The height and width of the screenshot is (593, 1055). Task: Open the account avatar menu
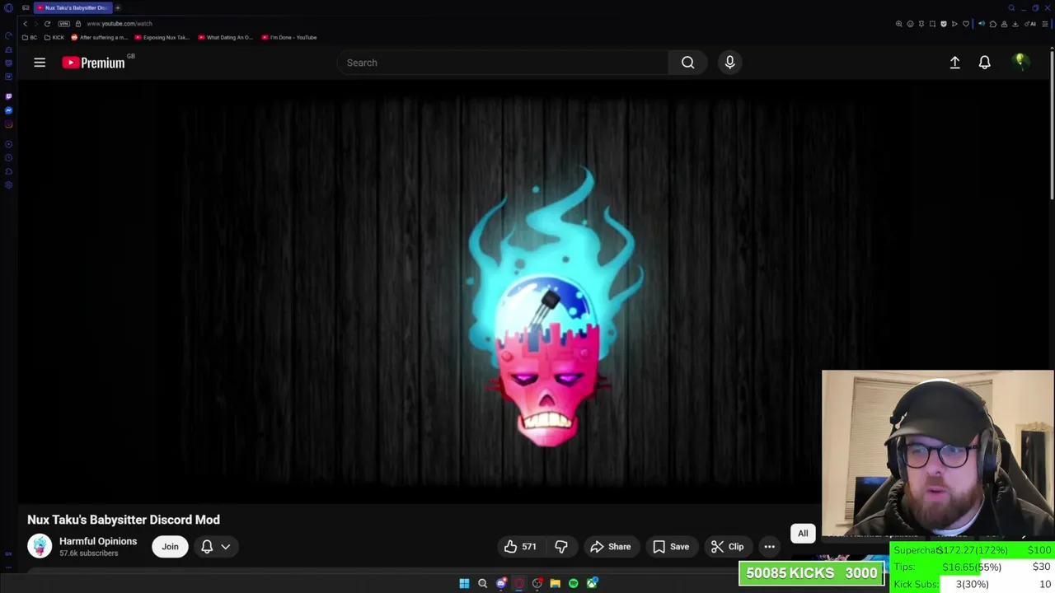pos(1020,63)
